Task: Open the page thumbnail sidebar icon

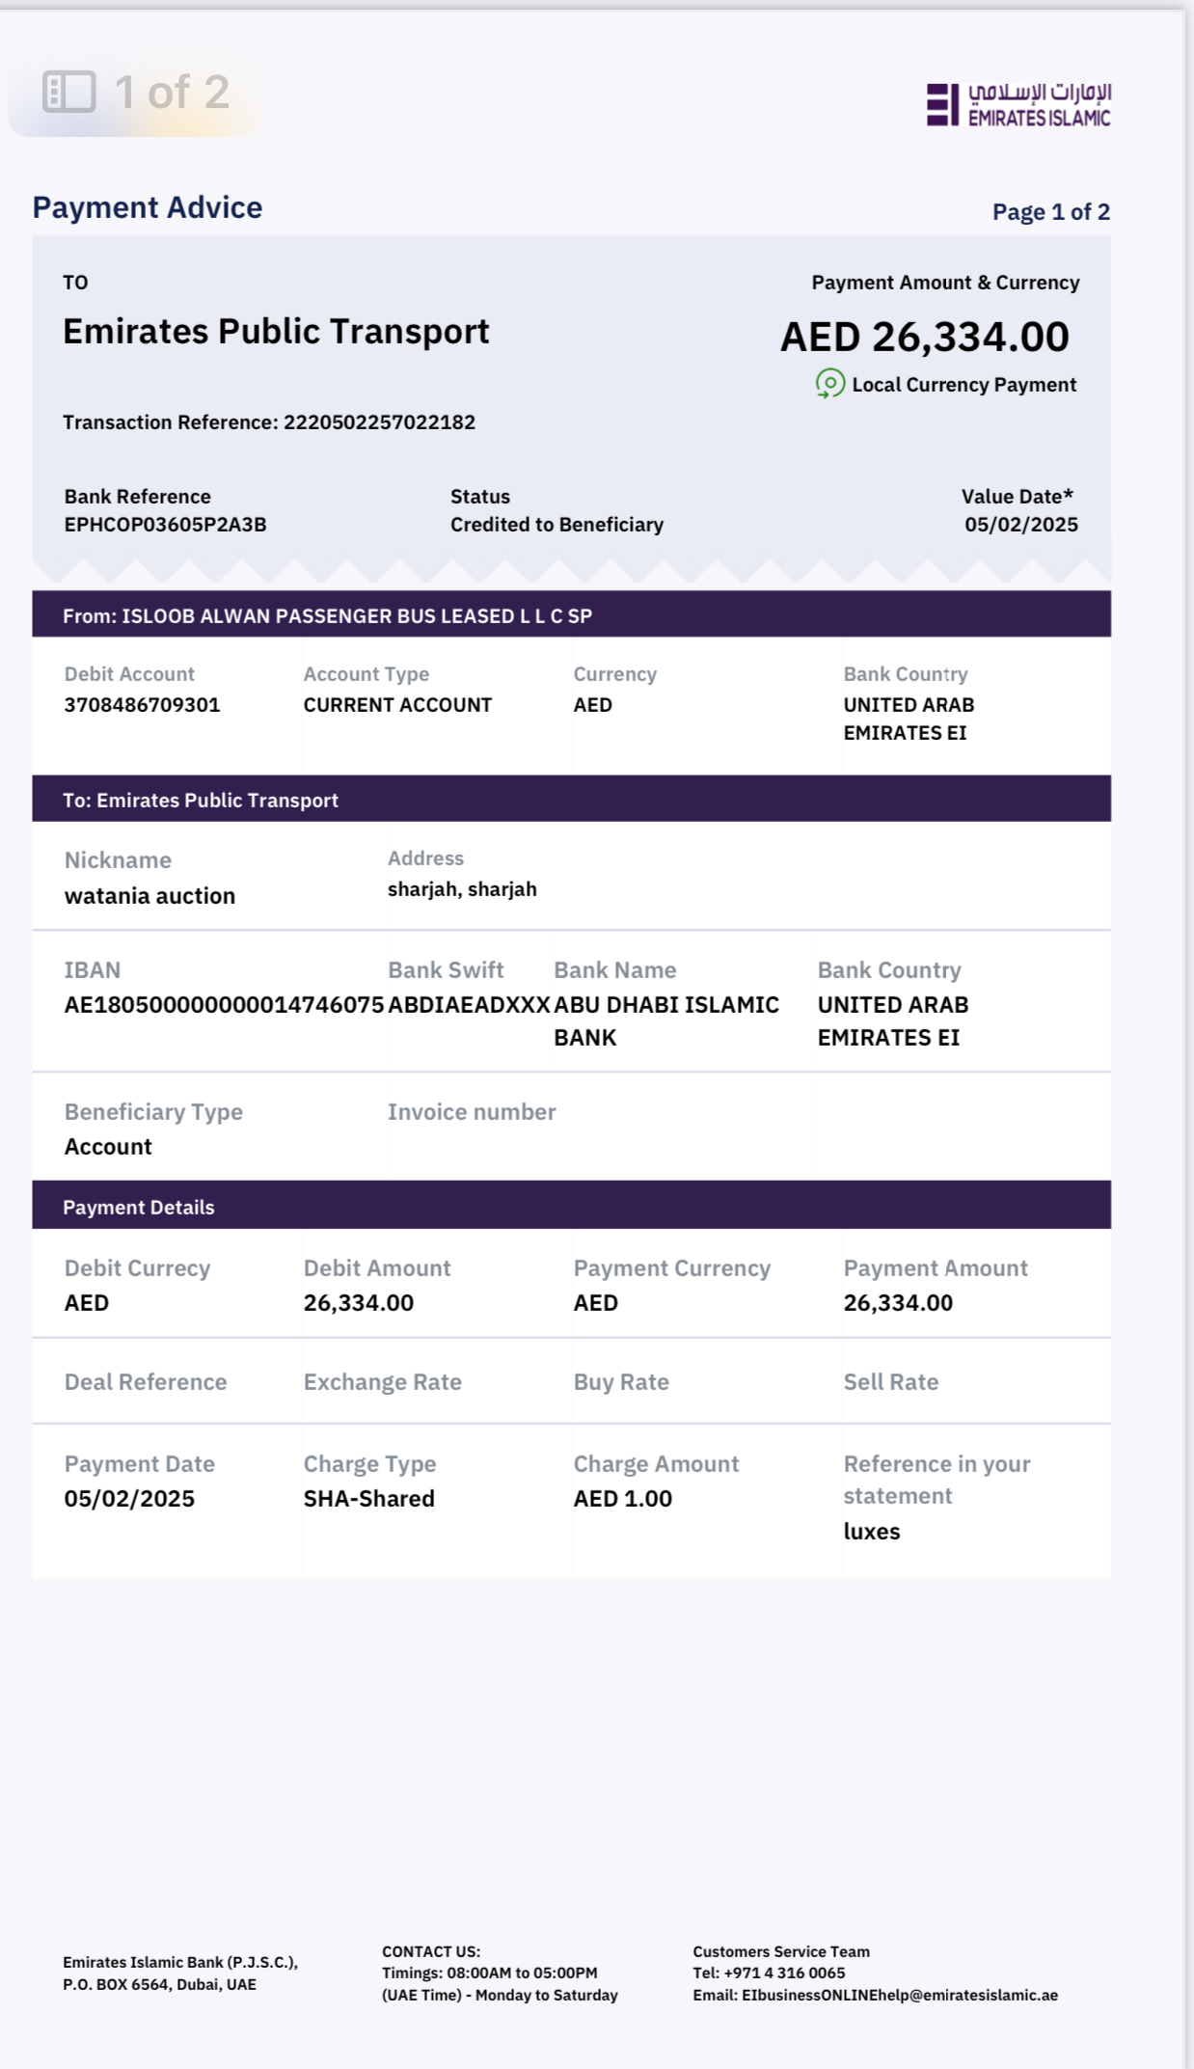Action: (69, 93)
